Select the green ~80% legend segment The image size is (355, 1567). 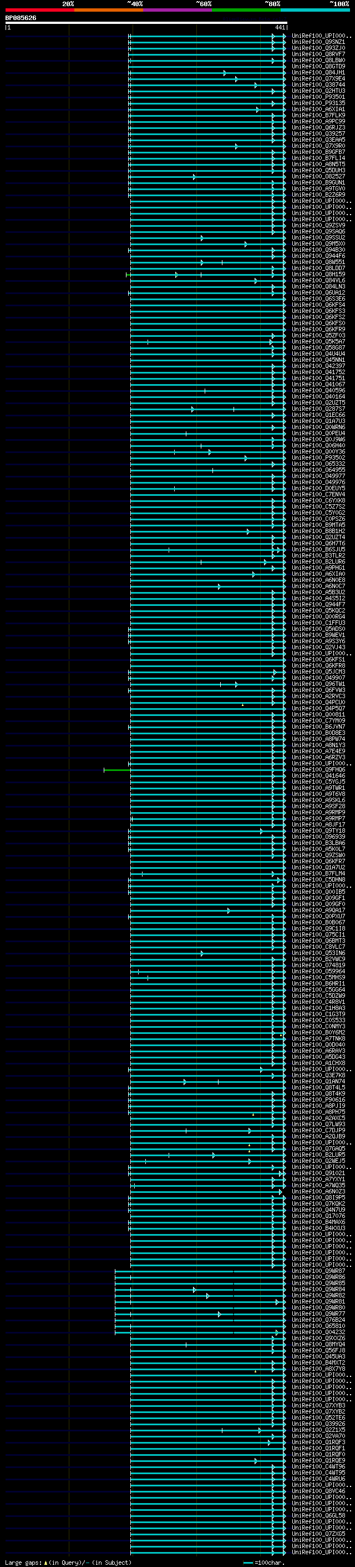pos(246,10)
